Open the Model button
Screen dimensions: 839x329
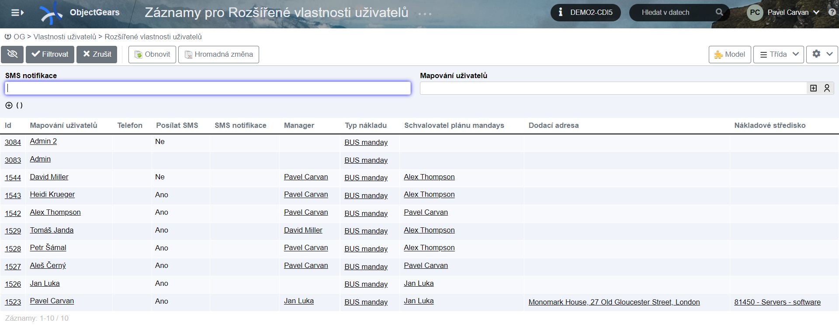730,55
